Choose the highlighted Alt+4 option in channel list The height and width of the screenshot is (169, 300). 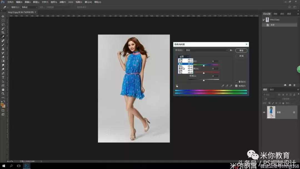tap(185, 64)
